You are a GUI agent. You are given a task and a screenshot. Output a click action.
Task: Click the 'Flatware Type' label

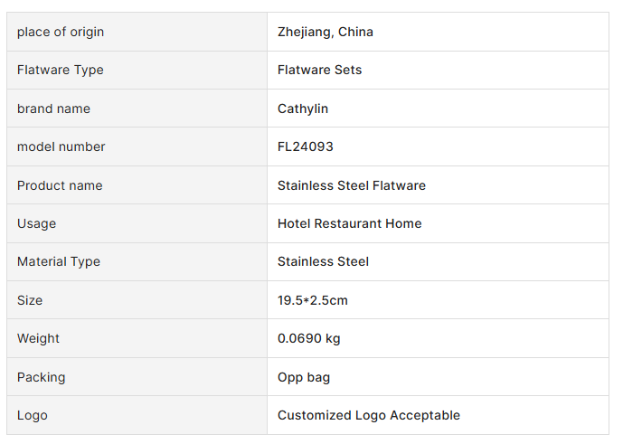[x=61, y=70]
